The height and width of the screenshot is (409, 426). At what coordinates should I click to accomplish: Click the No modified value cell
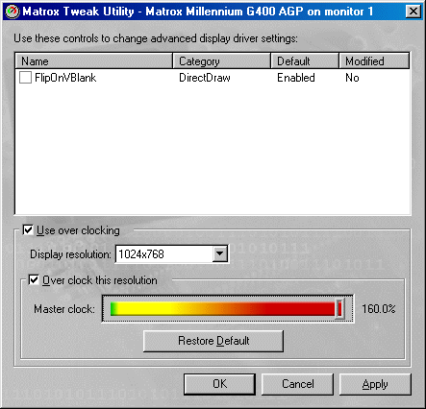point(352,78)
